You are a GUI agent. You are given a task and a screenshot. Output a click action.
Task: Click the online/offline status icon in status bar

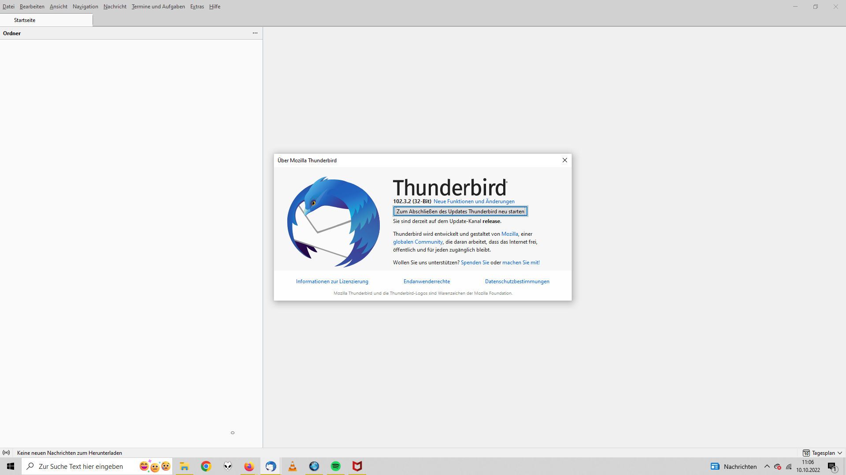pyautogui.click(x=6, y=453)
